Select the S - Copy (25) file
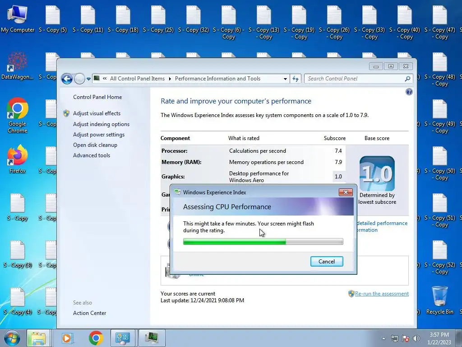This screenshot has height=347, width=462. [158, 19]
